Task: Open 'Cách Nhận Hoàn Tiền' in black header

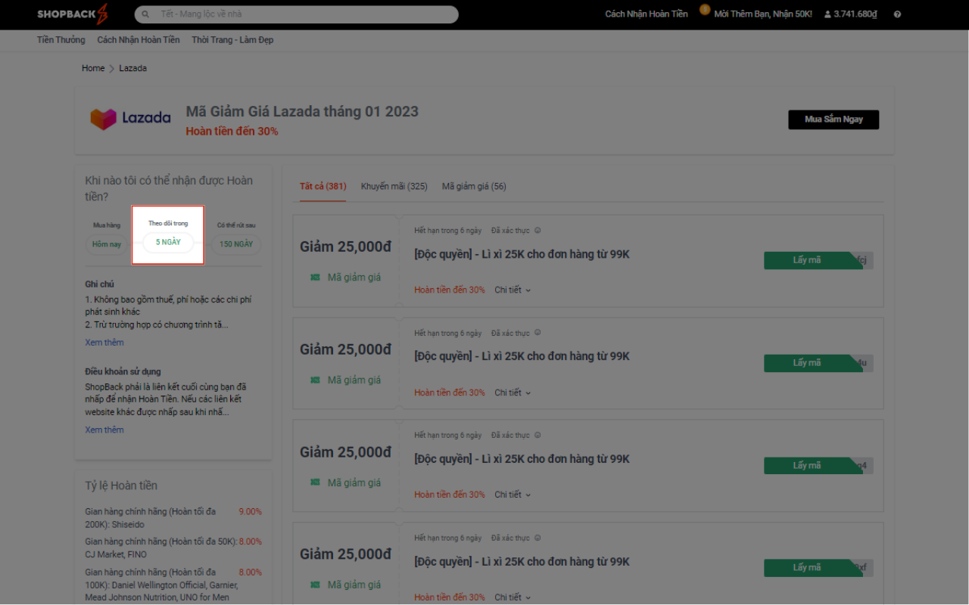Action: [x=647, y=14]
